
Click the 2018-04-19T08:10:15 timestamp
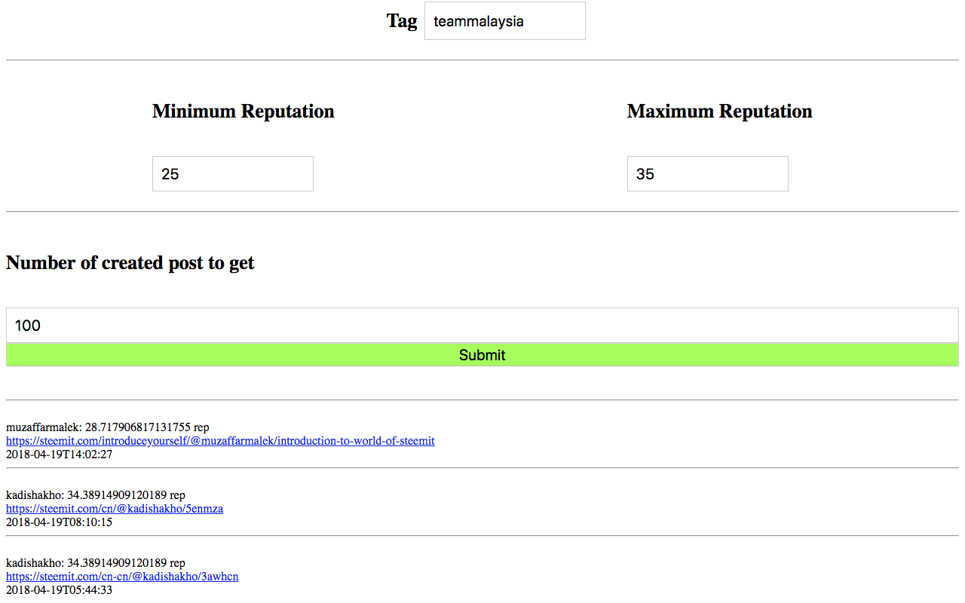[x=59, y=522]
